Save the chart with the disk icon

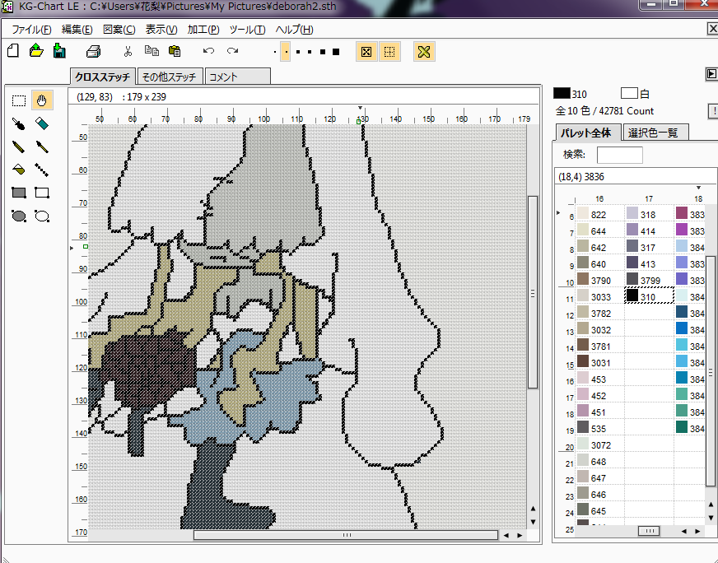coord(59,51)
